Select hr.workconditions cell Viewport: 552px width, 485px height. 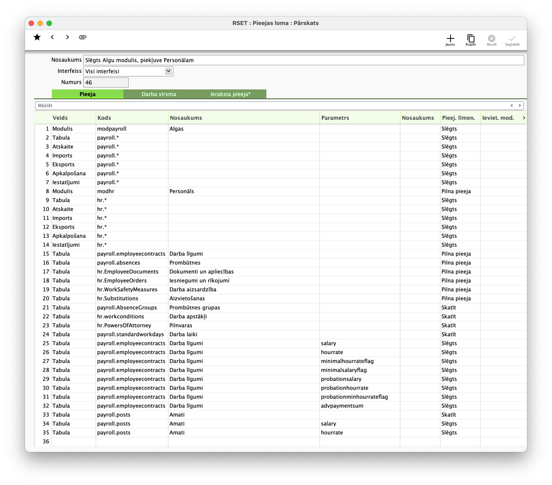(x=132, y=316)
